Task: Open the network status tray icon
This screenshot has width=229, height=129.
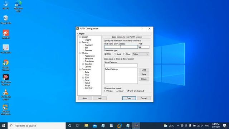Action: click(x=198, y=126)
